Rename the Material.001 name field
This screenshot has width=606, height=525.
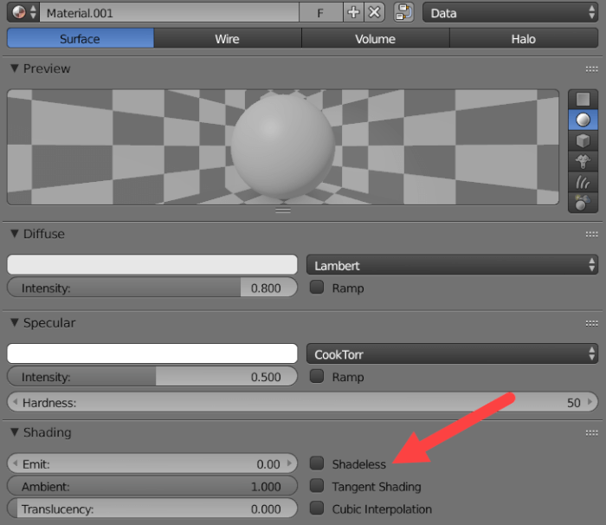tap(170, 13)
